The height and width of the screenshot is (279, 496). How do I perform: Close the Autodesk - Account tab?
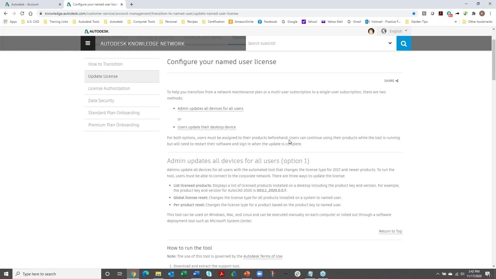pos(60,4)
